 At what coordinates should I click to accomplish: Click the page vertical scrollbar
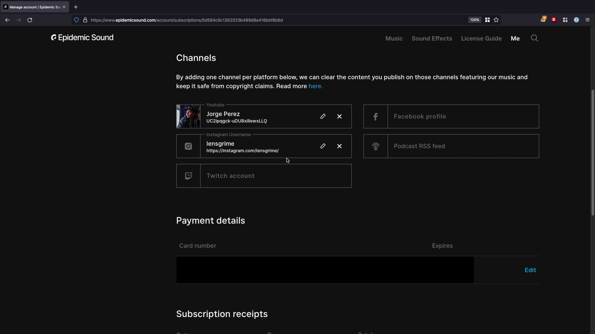click(592, 152)
